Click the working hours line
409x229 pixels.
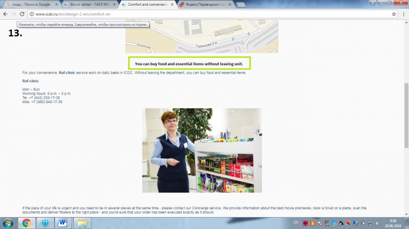click(47, 94)
